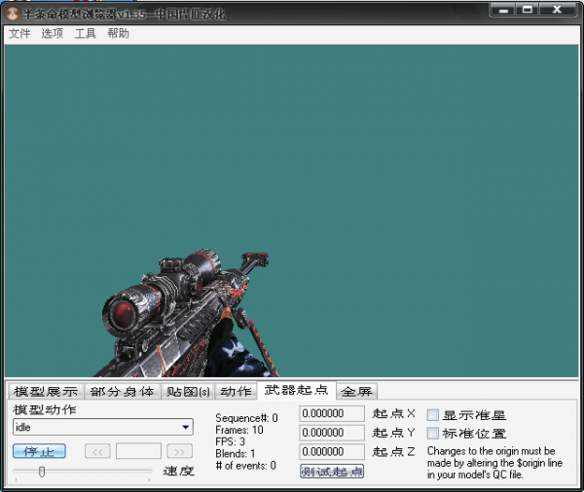
Task: Minimize the model viewer window
Action: pos(503,10)
